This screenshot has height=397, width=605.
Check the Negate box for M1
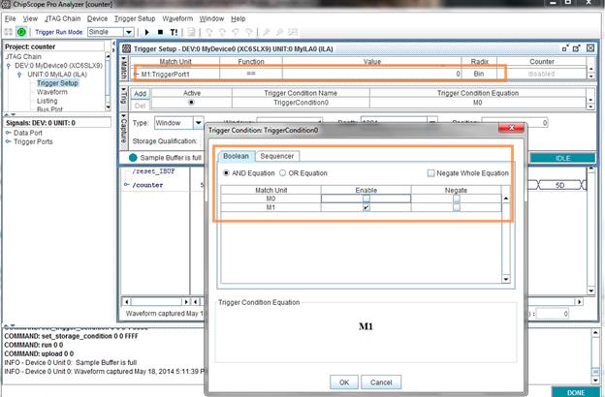point(457,207)
